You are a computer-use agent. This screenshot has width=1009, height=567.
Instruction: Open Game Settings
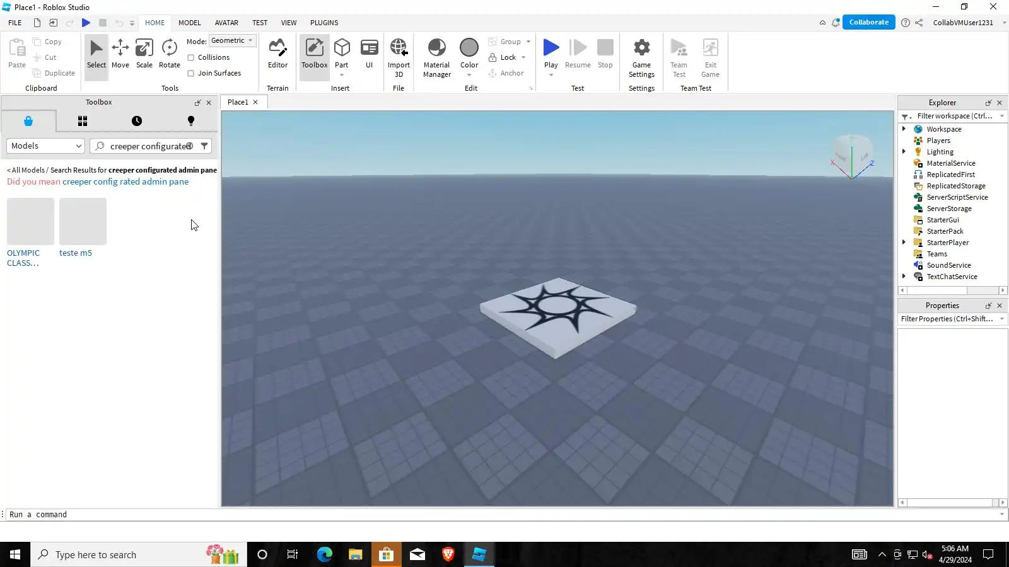(x=641, y=57)
